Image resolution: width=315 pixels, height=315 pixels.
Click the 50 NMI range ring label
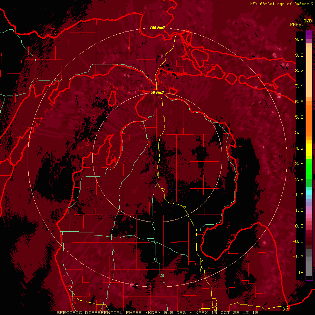click(157, 92)
